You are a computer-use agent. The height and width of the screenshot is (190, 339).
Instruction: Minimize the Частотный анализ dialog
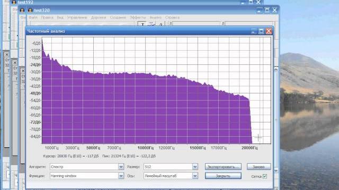(x=253, y=31)
